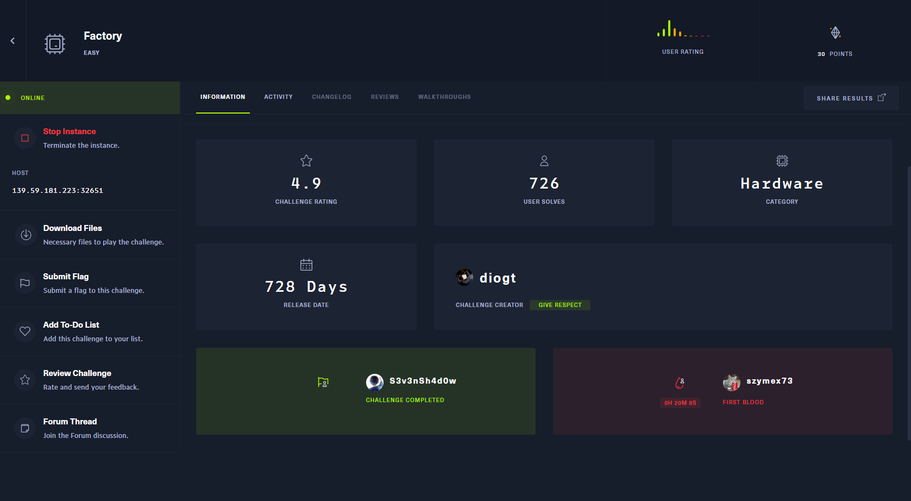Click the Give Respect button
Screen dimensions: 911x501
[560, 305]
